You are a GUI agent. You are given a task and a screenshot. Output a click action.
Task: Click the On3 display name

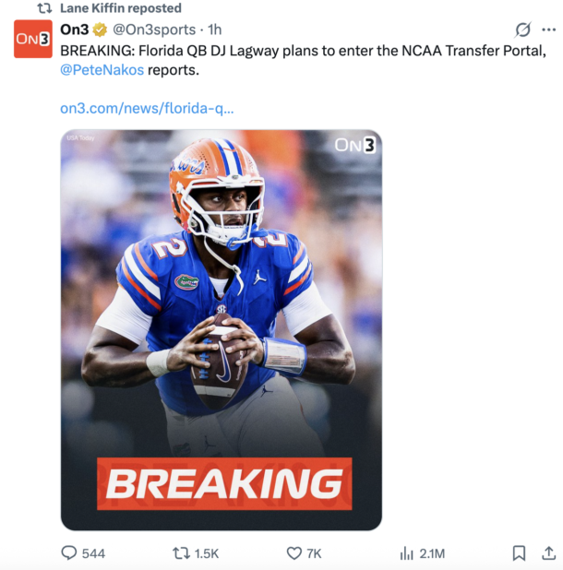[x=74, y=30]
